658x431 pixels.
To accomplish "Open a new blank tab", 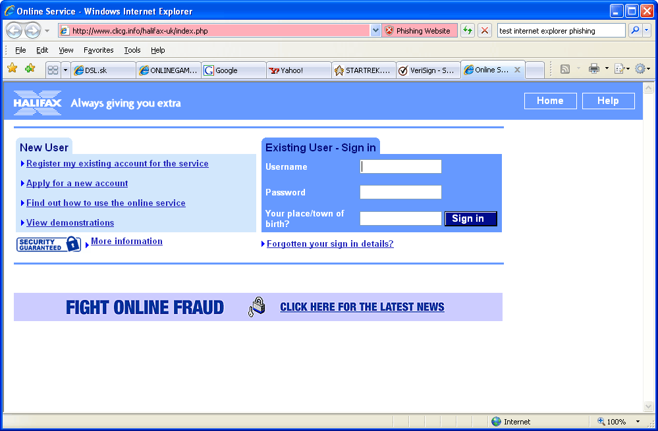I will coord(535,70).
